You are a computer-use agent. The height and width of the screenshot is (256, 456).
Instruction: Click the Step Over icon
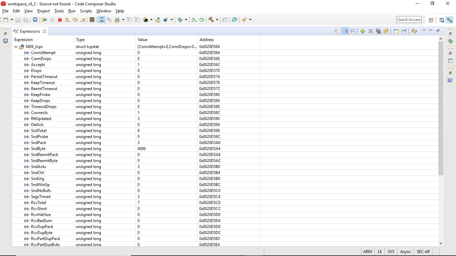click(x=75, y=20)
